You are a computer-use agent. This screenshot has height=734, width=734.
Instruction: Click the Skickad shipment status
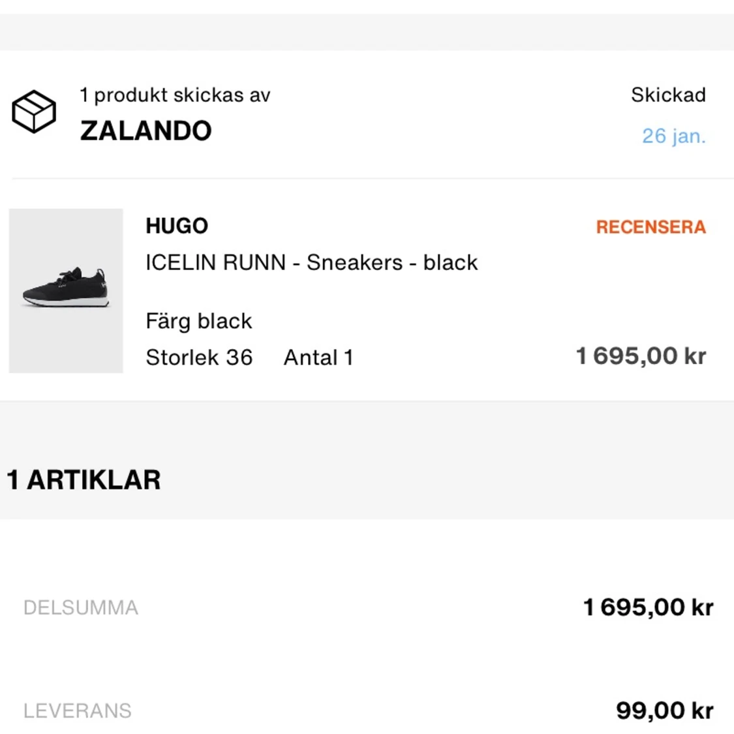tap(668, 95)
